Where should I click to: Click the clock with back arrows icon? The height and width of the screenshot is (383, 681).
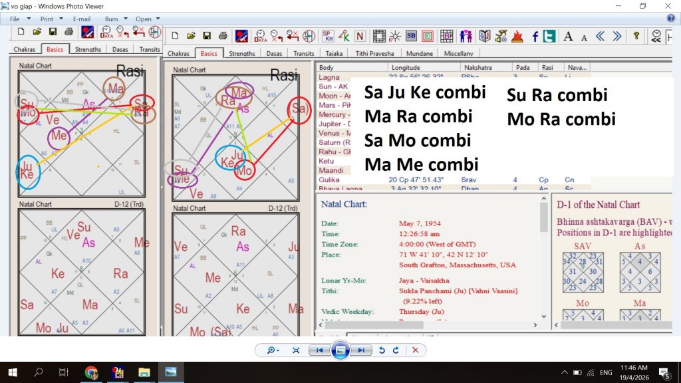pos(656,36)
